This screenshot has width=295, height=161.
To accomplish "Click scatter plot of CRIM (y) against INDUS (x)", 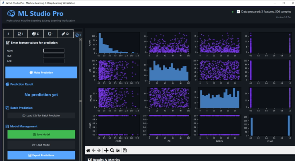I will point(219,43).
